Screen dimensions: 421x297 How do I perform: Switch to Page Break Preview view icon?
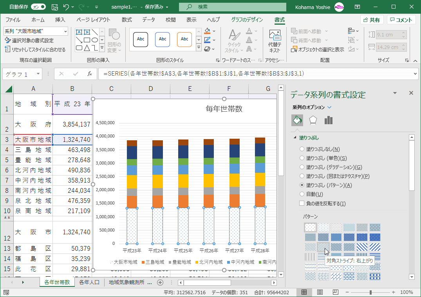tap(335, 292)
